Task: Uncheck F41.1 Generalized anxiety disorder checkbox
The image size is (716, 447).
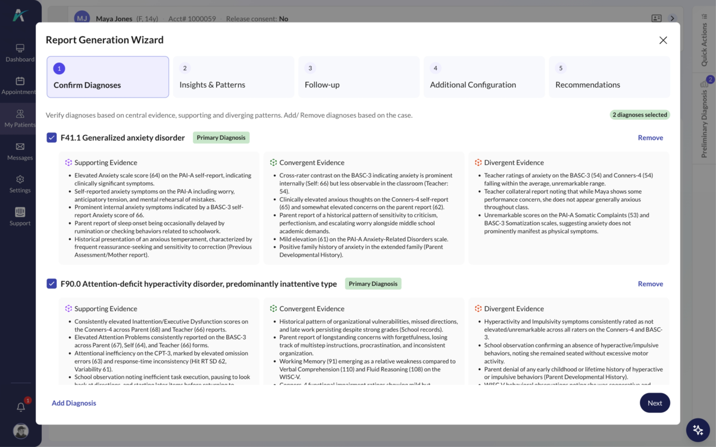Action: point(51,138)
